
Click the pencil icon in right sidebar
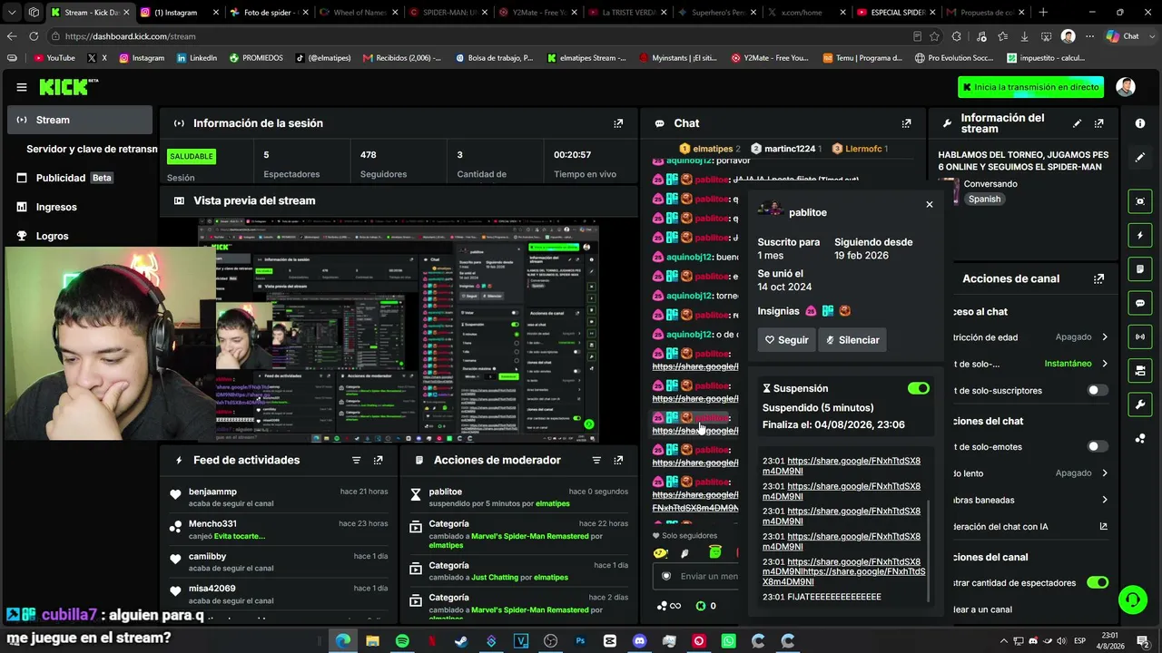(1140, 157)
